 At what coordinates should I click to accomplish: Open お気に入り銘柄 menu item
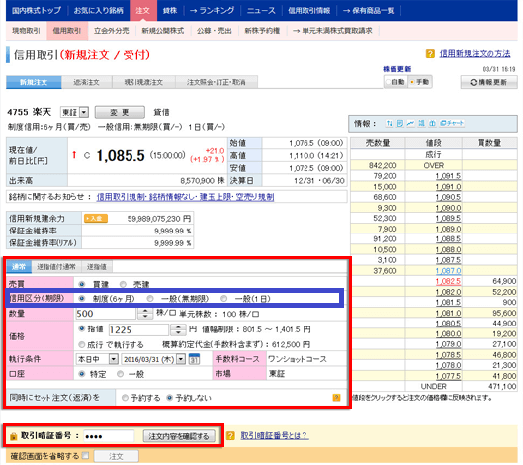click(x=99, y=10)
